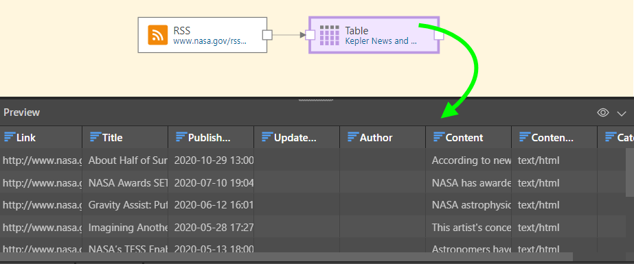Click the RSS node output port
Viewport: 634px width, 264px height.
click(267, 35)
